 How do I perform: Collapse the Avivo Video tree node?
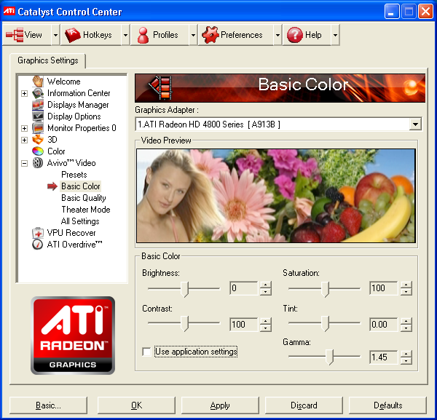[25, 163]
